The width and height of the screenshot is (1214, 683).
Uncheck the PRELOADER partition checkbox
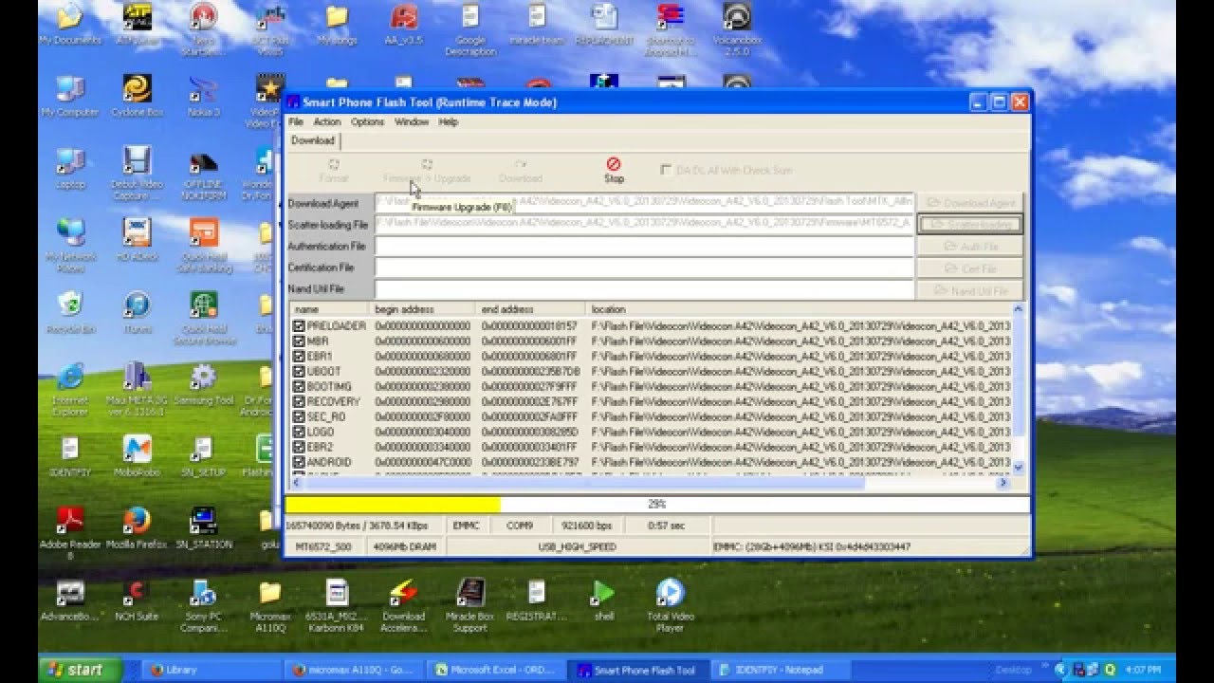pos(299,326)
